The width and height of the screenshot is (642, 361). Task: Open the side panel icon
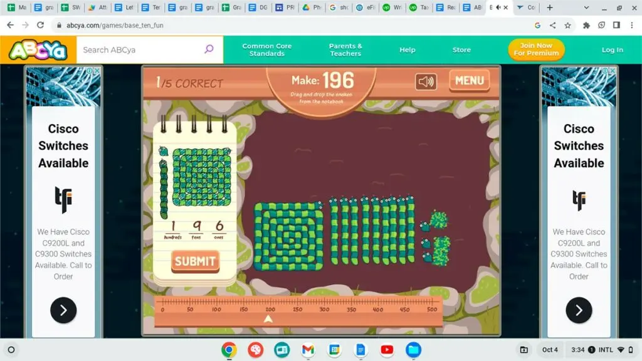tap(616, 25)
